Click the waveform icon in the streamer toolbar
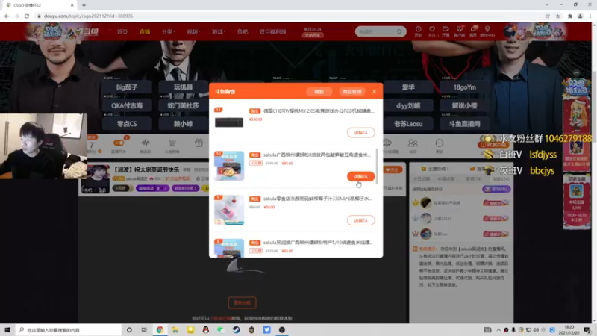The image size is (597, 336). click(x=145, y=143)
